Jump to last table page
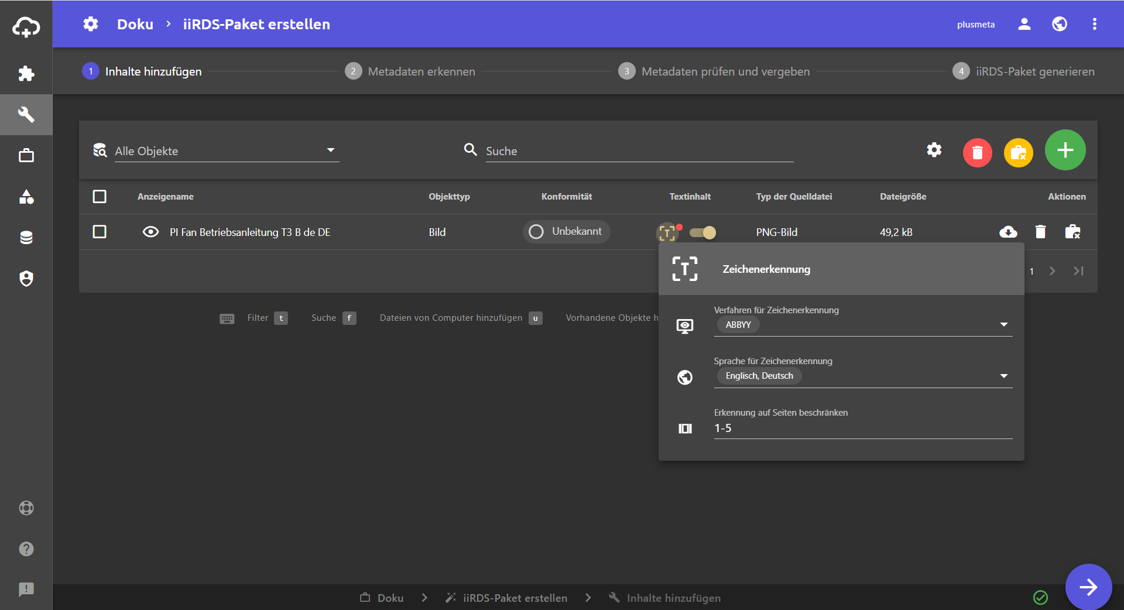The width and height of the screenshot is (1124, 610). pyautogui.click(x=1078, y=270)
